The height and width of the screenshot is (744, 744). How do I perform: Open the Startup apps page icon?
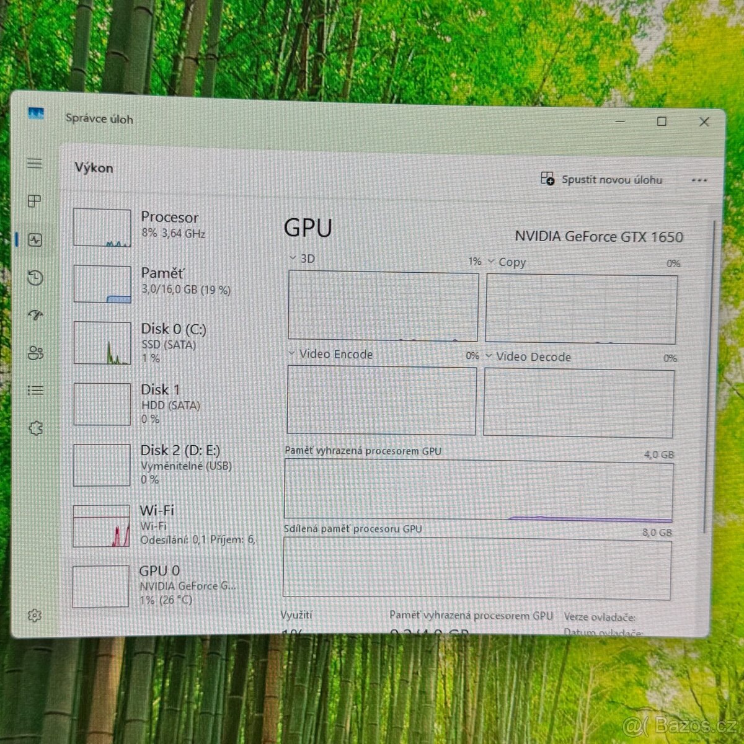point(35,315)
